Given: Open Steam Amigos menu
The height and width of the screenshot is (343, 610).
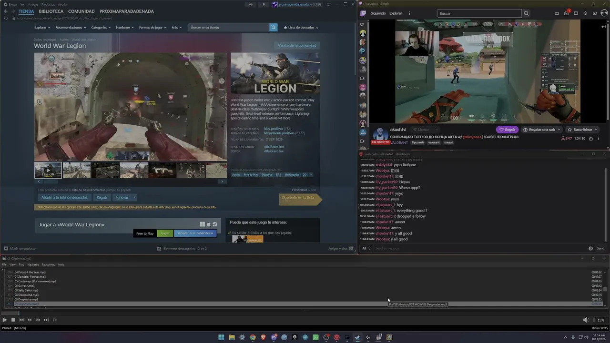Looking at the screenshot, I should point(33,4).
